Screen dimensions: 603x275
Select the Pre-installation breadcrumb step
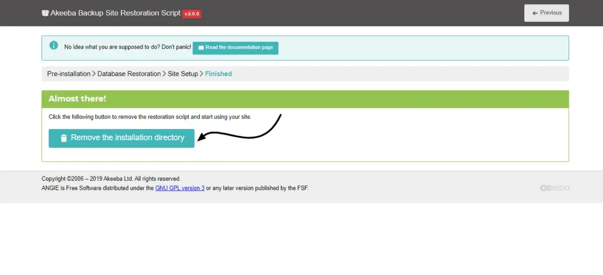[69, 74]
